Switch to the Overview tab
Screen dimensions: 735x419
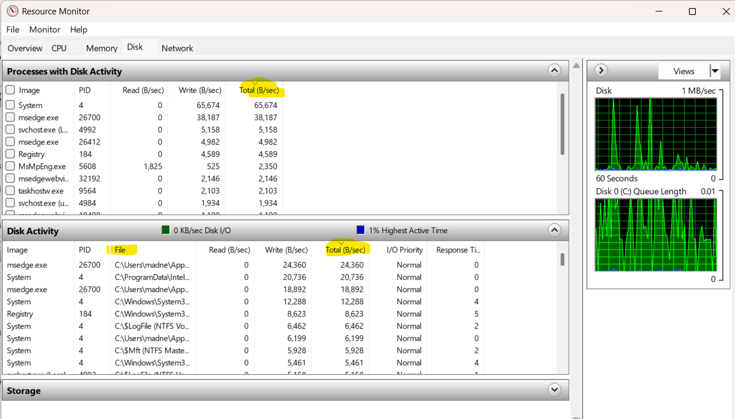tap(25, 48)
